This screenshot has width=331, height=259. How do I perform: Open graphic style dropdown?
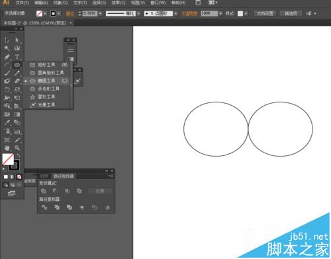click(x=246, y=14)
